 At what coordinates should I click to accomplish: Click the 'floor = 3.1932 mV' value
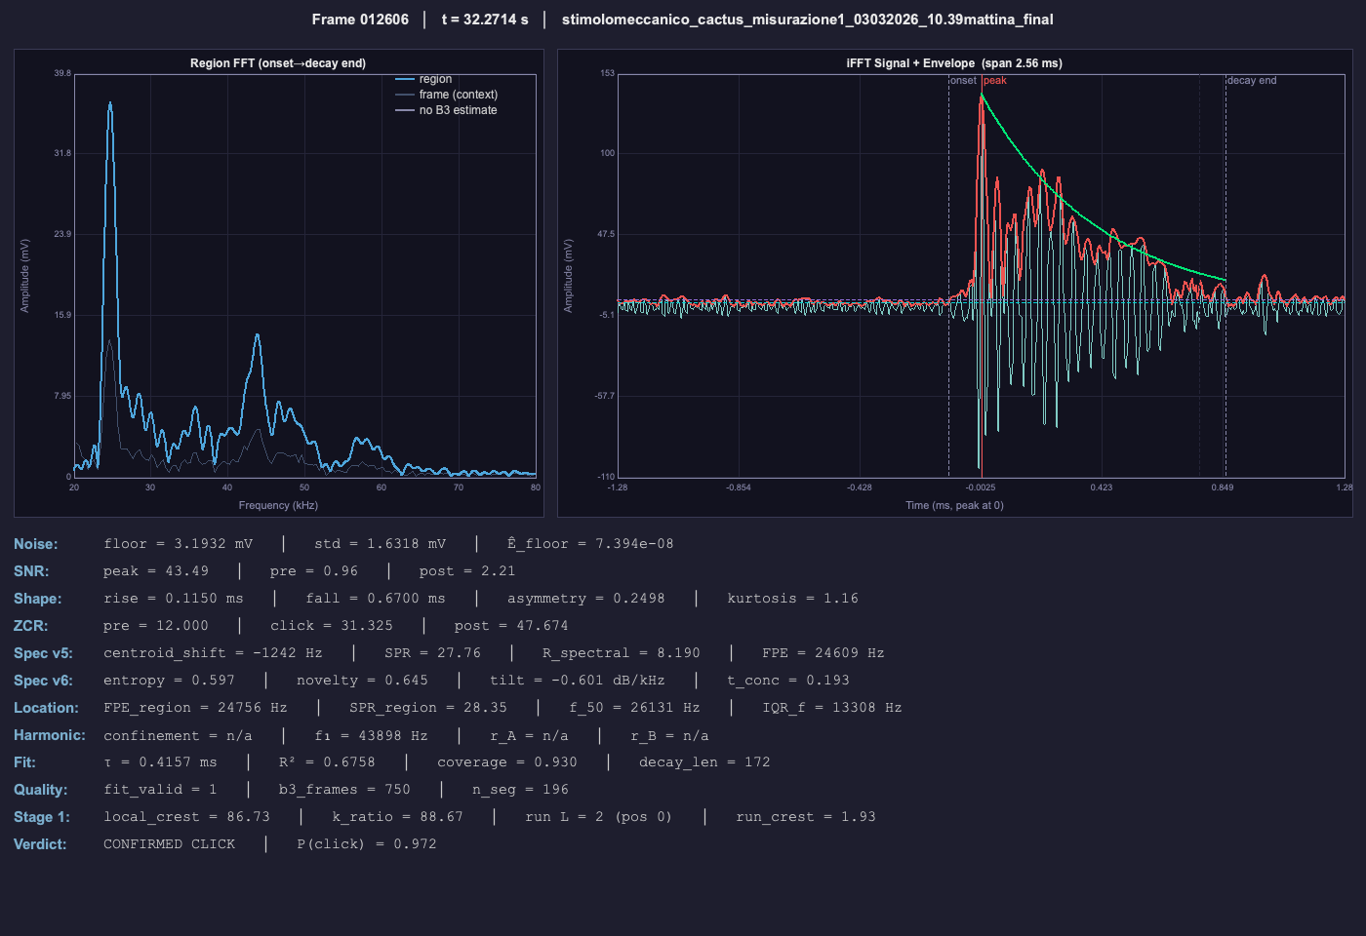click(x=179, y=544)
